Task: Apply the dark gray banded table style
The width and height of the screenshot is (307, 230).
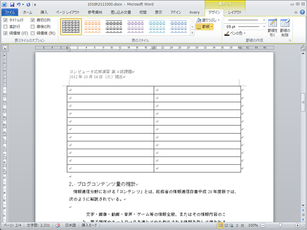Action: (114, 27)
